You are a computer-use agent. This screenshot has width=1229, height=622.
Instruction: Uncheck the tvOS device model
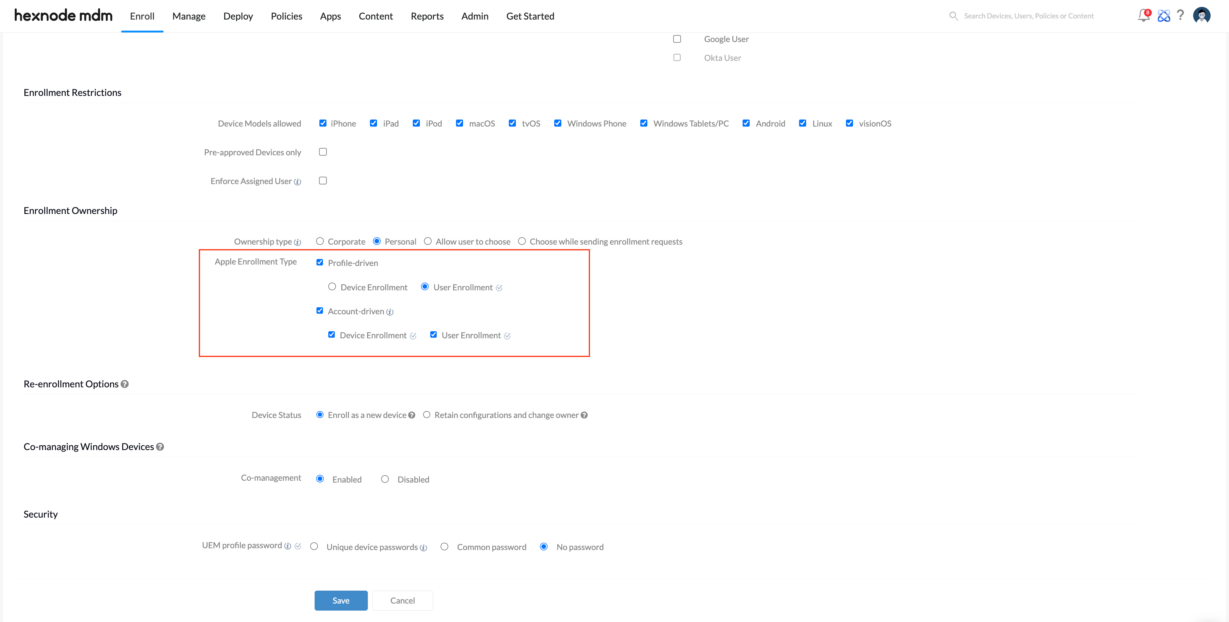pyautogui.click(x=512, y=123)
